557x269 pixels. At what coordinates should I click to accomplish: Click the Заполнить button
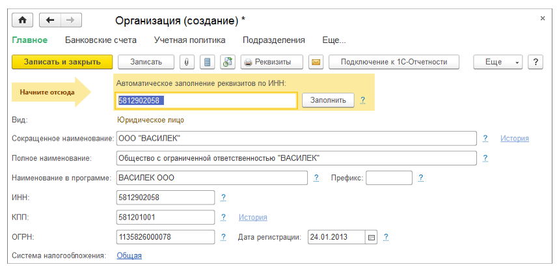(328, 100)
